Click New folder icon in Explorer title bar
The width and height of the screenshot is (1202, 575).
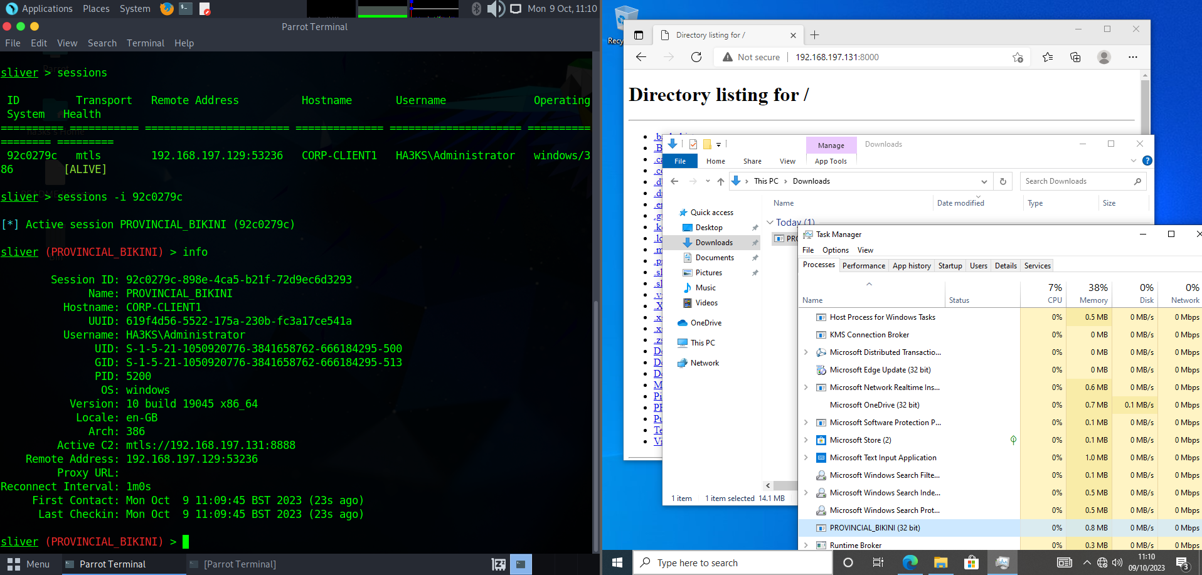pos(707,144)
